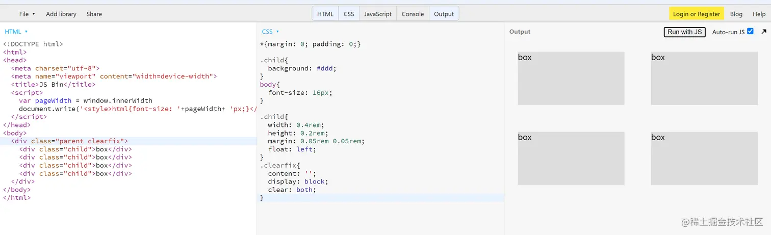Click the document.write line in HTML editor

tap(138, 109)
